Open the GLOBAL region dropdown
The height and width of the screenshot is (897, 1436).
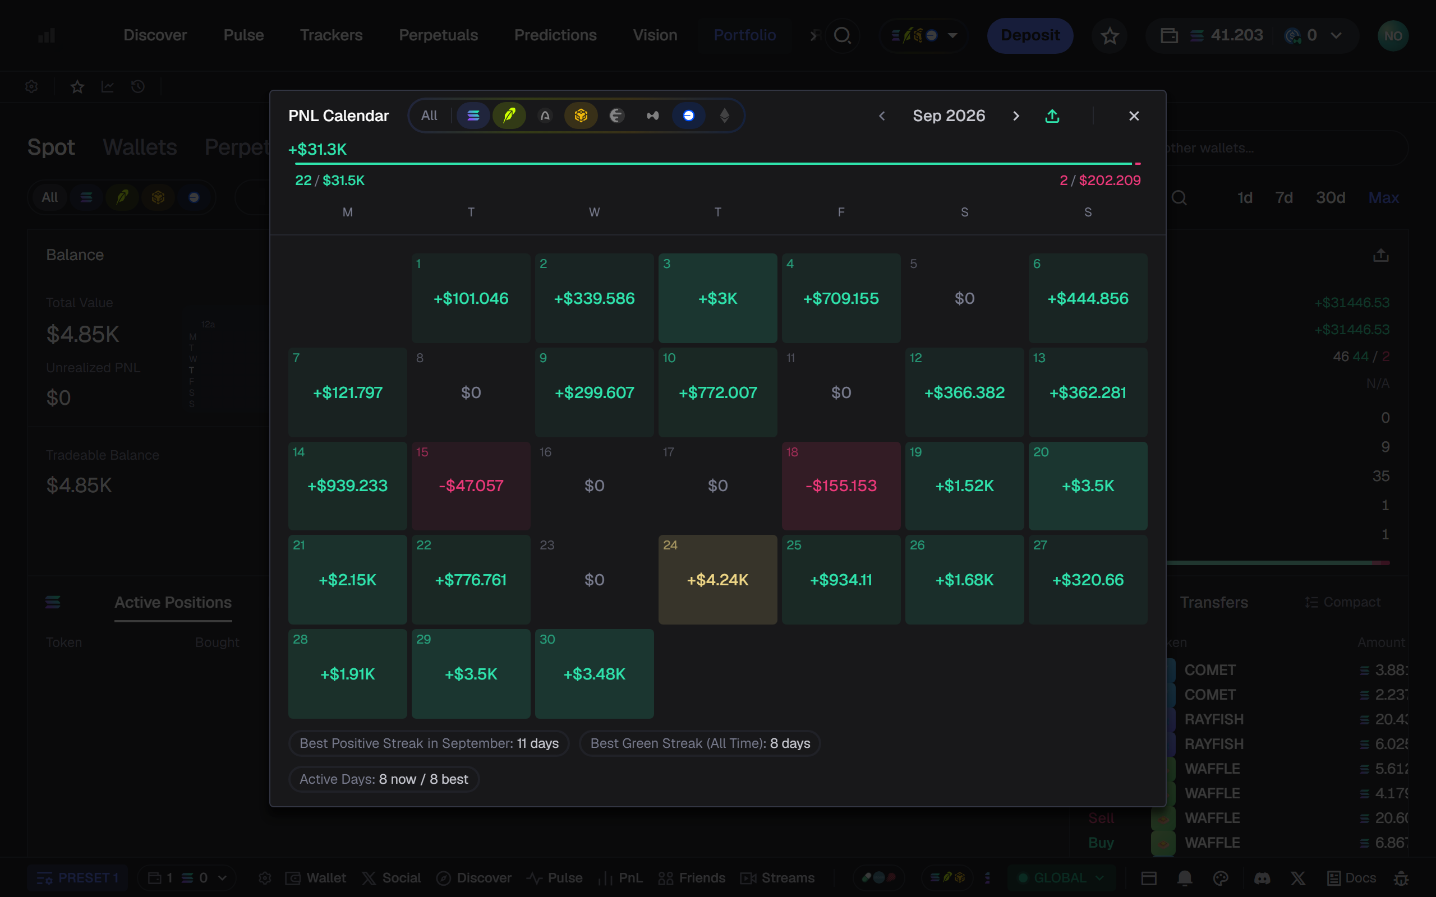1061,877
